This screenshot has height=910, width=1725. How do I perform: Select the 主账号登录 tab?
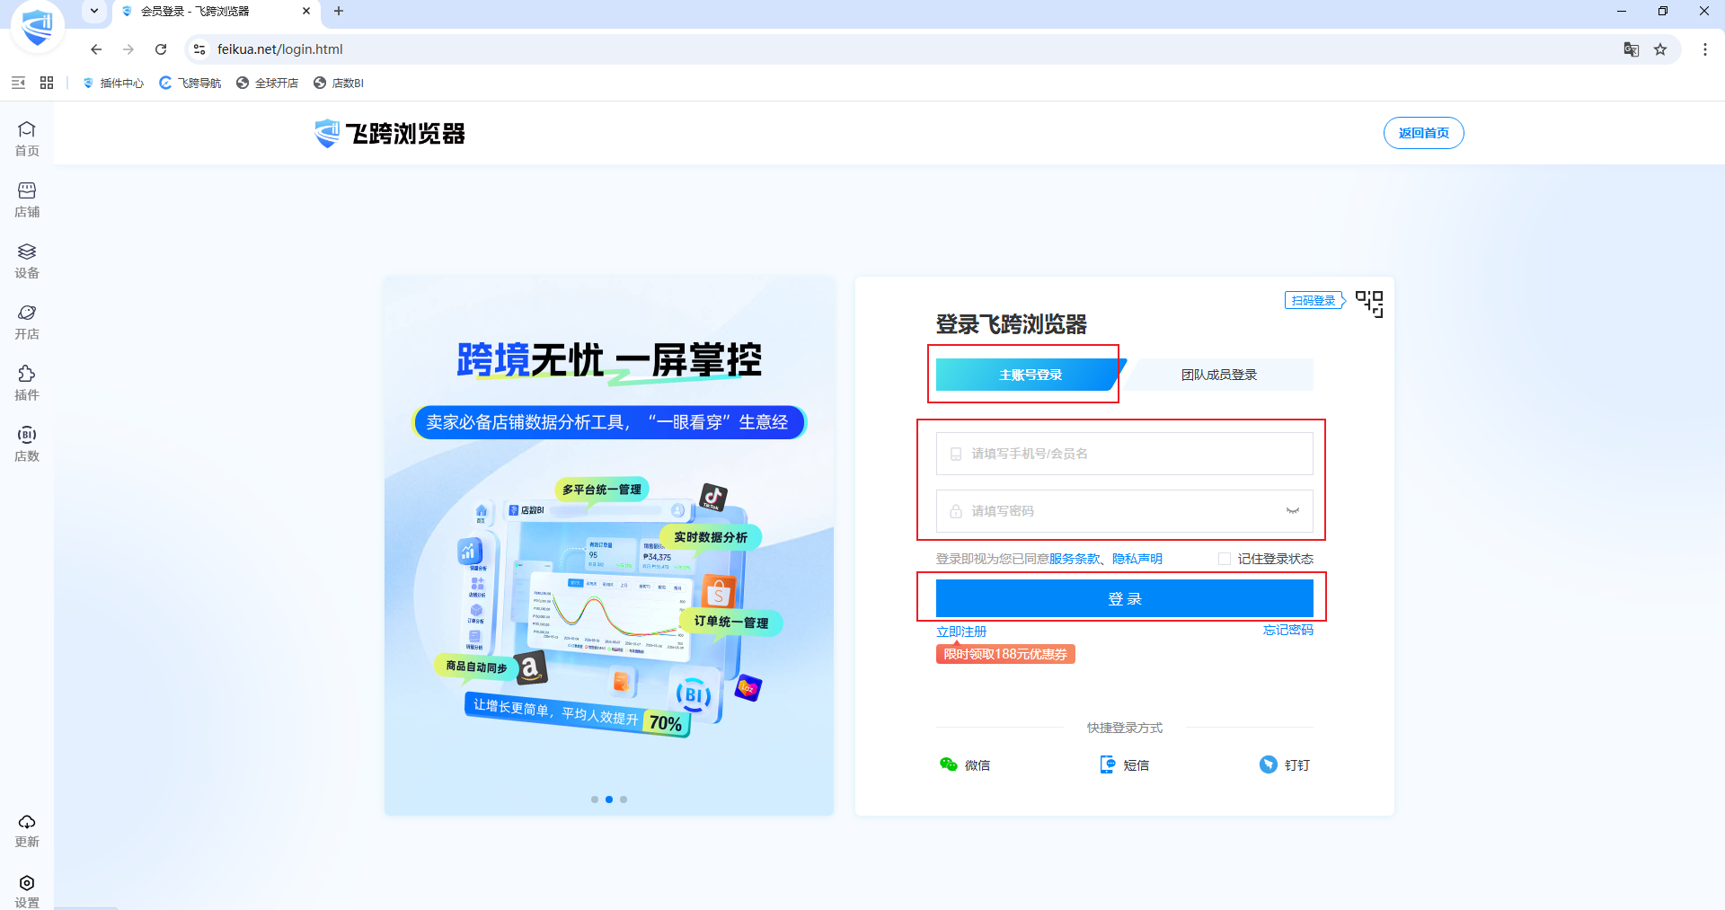1031,375
